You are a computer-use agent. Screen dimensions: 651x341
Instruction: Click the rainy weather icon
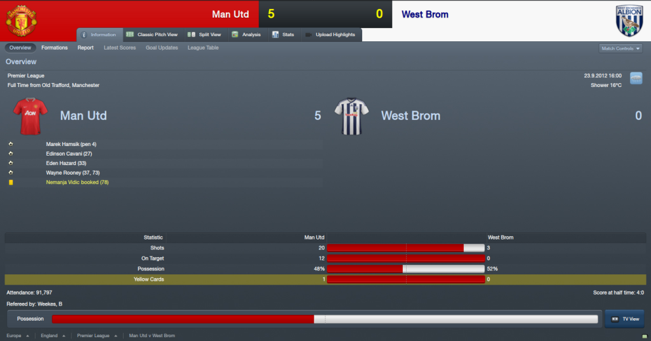point(636,78)
